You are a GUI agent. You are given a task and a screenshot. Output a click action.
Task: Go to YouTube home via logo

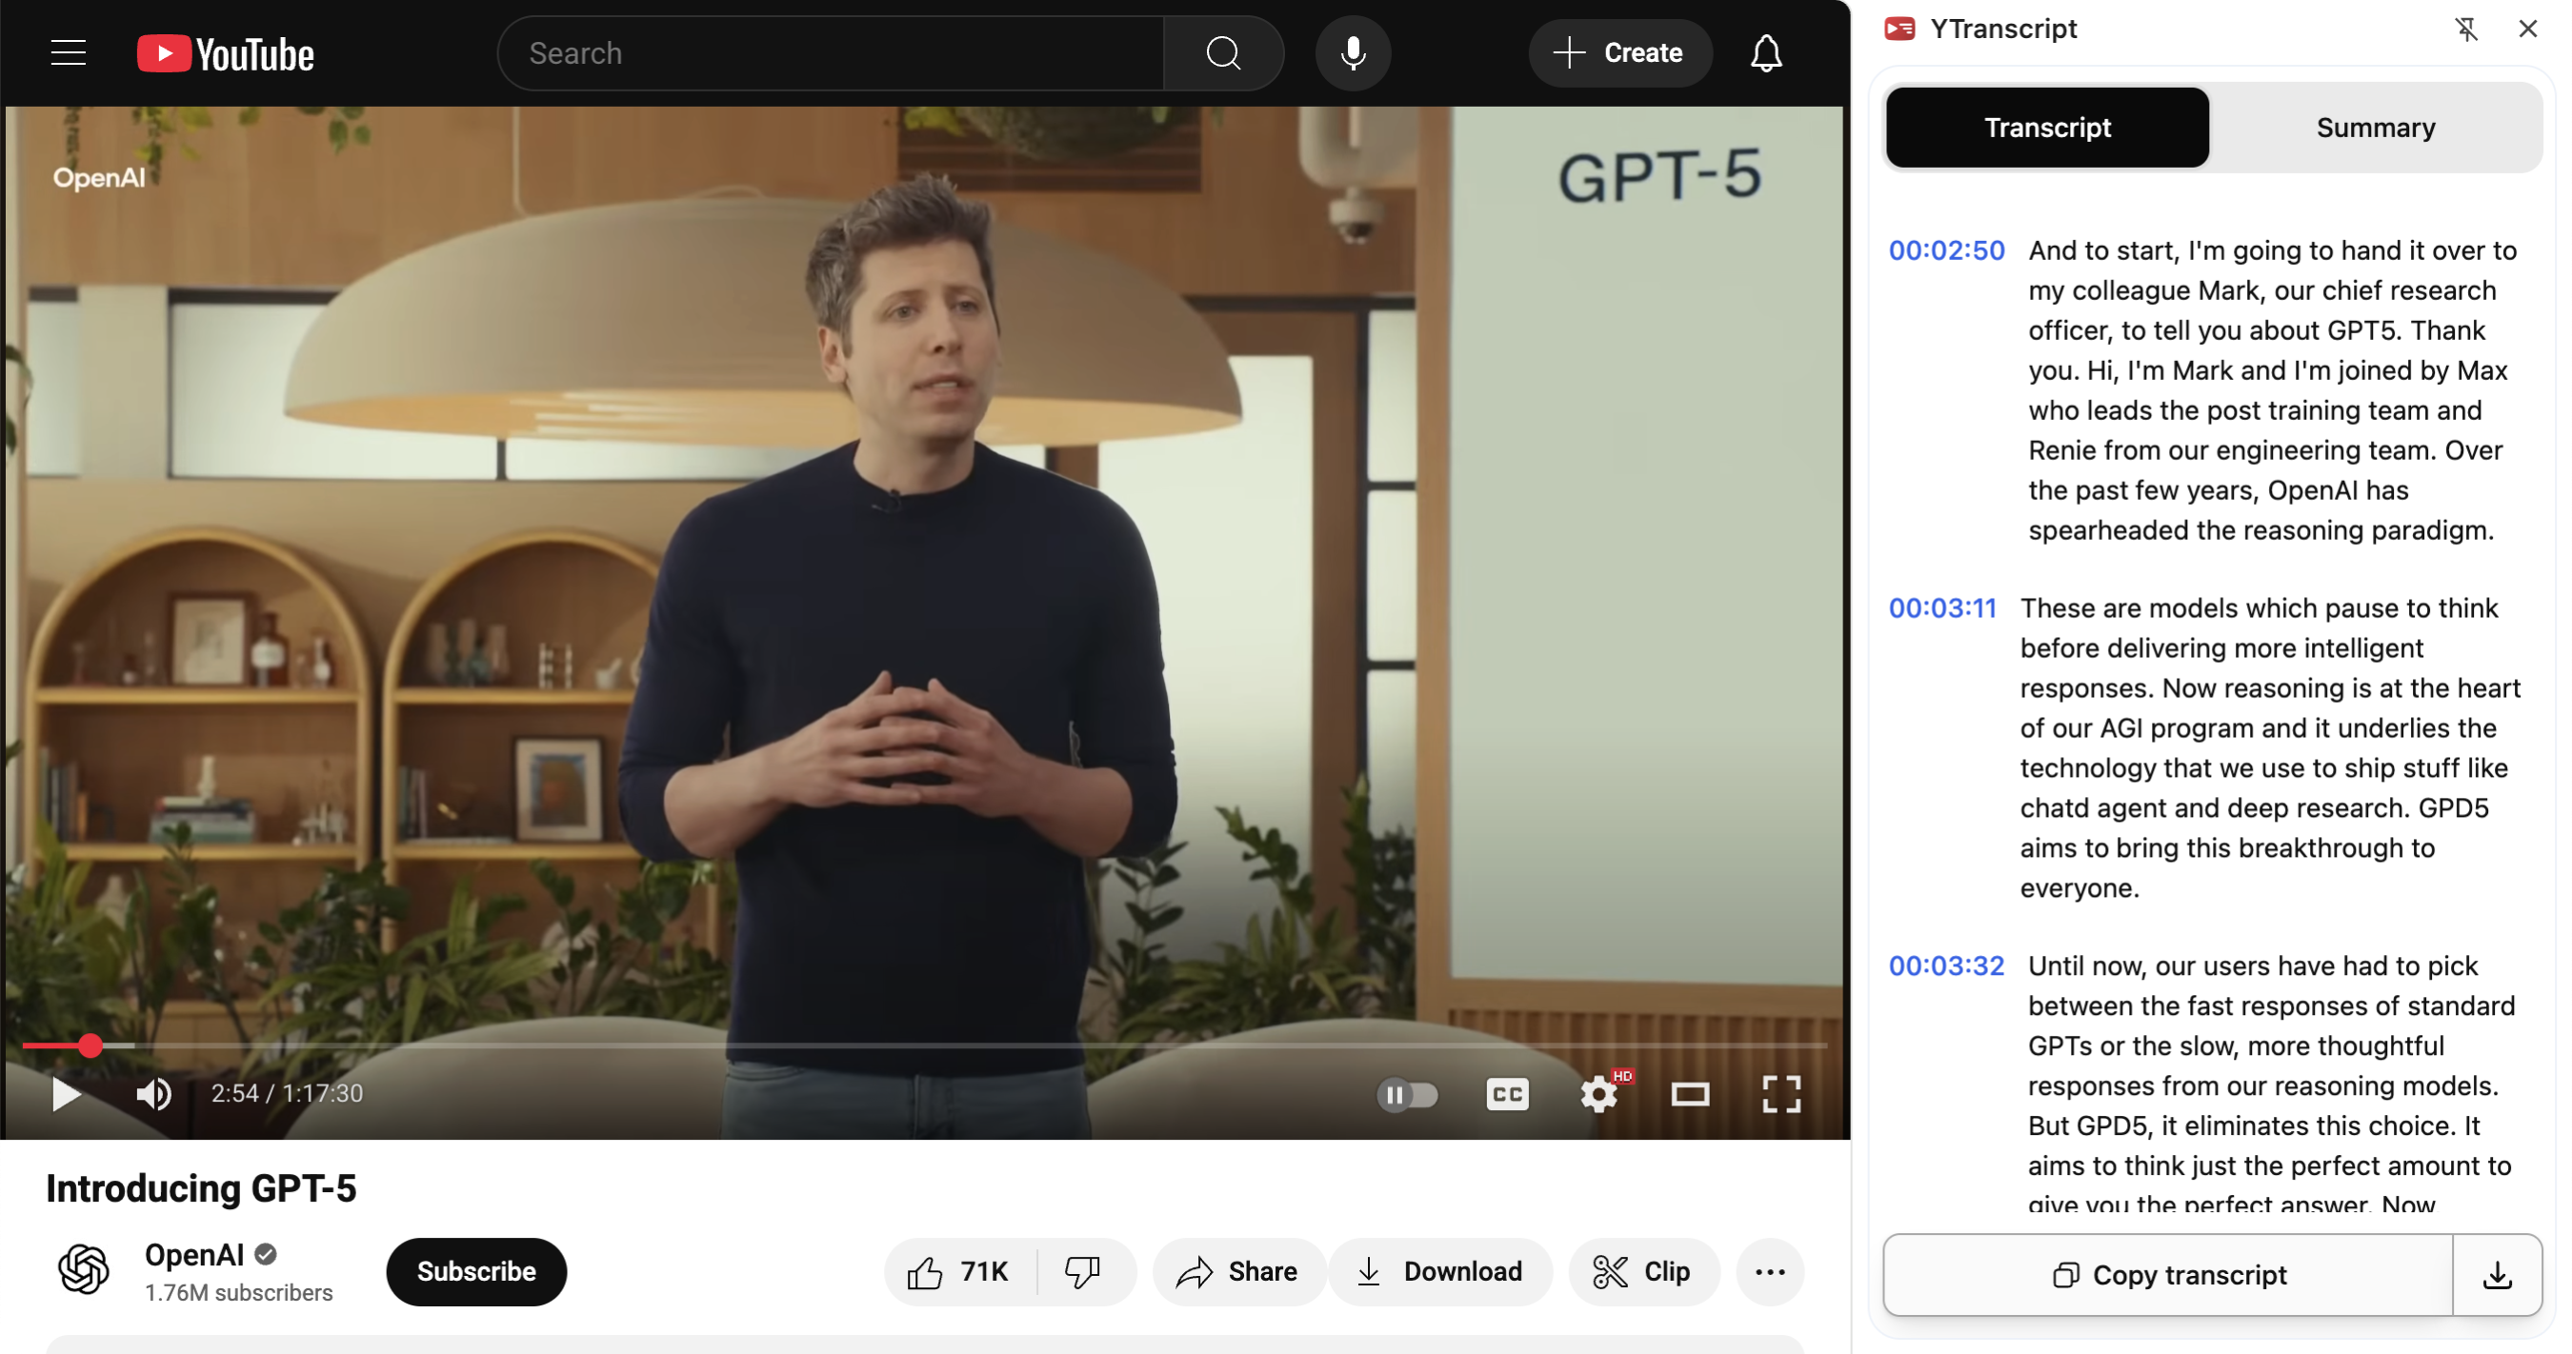pyautogui.click(x=226, y=54)
